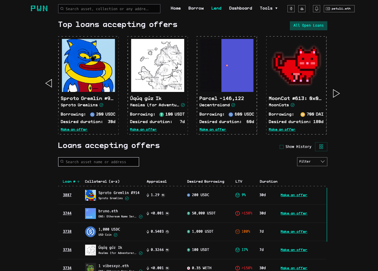Click the USDT coin icon in Úqúq gúz Ik card
378x271 pixels.
162,114
